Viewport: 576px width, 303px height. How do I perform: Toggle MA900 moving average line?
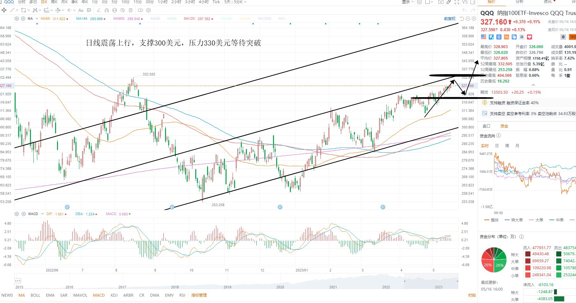coord(128,19)
